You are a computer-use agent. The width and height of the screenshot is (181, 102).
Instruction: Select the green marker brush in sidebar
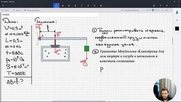pyautogui.click(x=177, y=12)
